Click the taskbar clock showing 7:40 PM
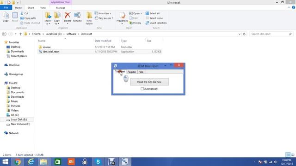 tap(287, 162)
